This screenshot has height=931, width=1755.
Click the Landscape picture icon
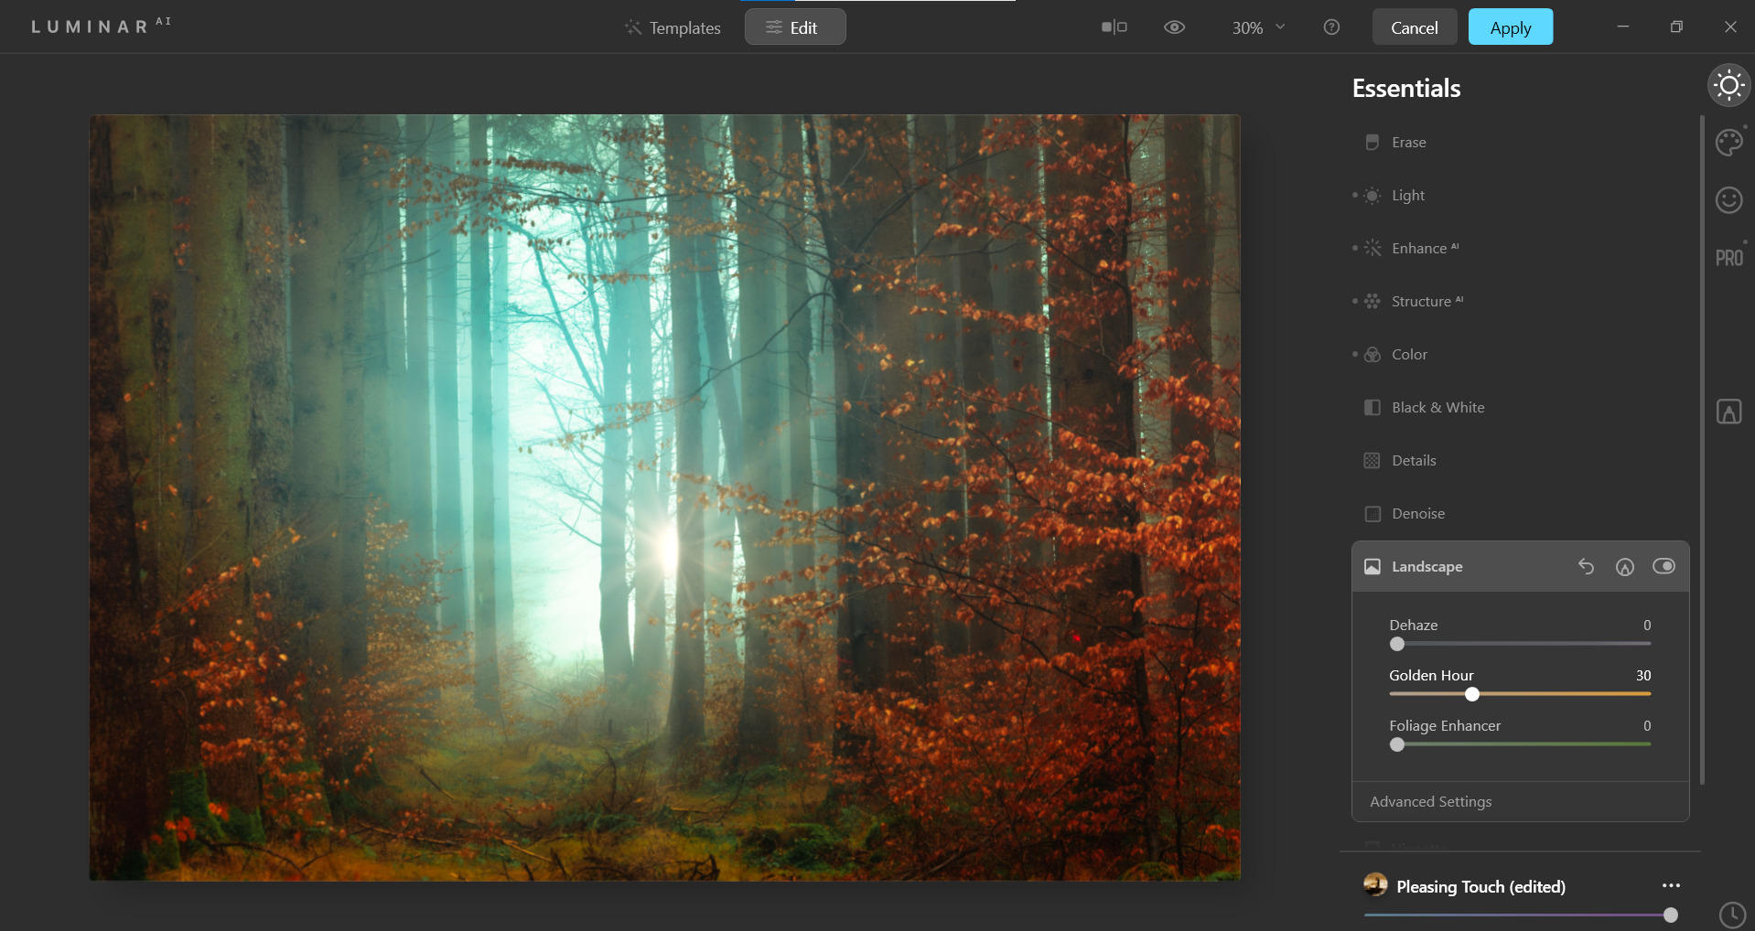1372,567
